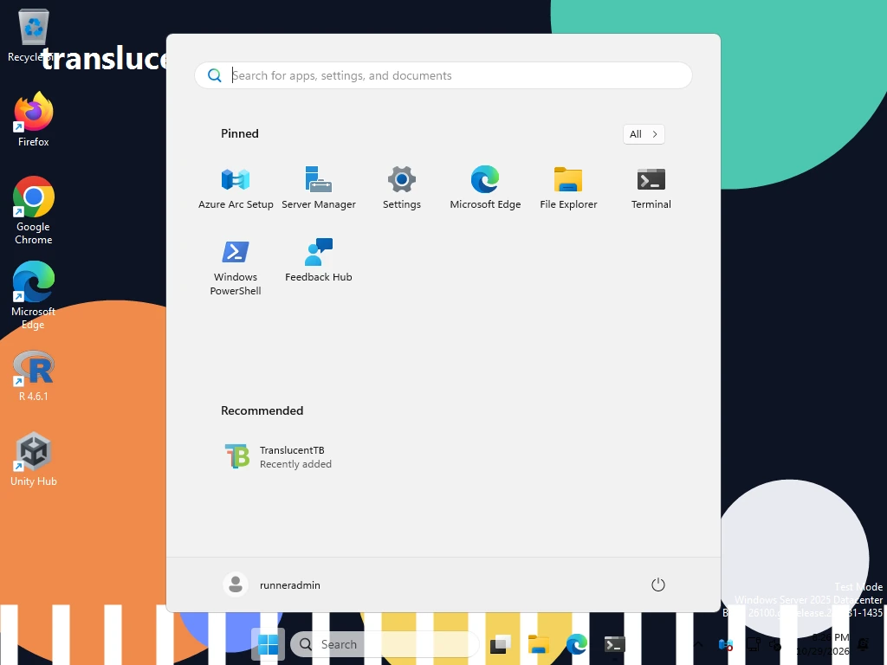
Task: Open Terminal from taskbar
Action: pyautogui.click(x=614, y=644)
